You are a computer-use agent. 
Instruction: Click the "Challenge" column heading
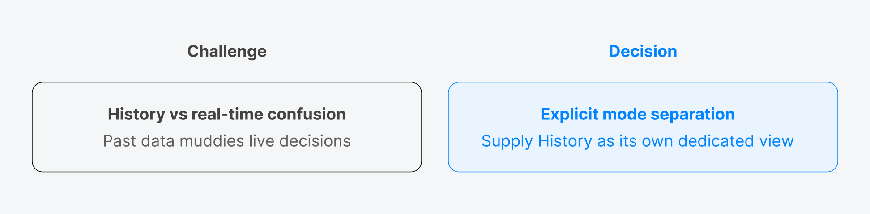coord(226,51)
